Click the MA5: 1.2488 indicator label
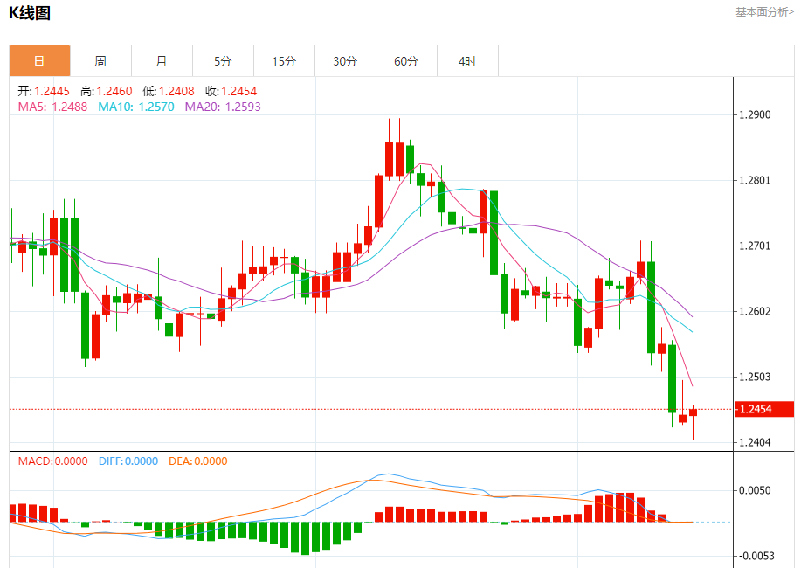The width and height of the screenshot is (801, 568). (x=52, y=107)
